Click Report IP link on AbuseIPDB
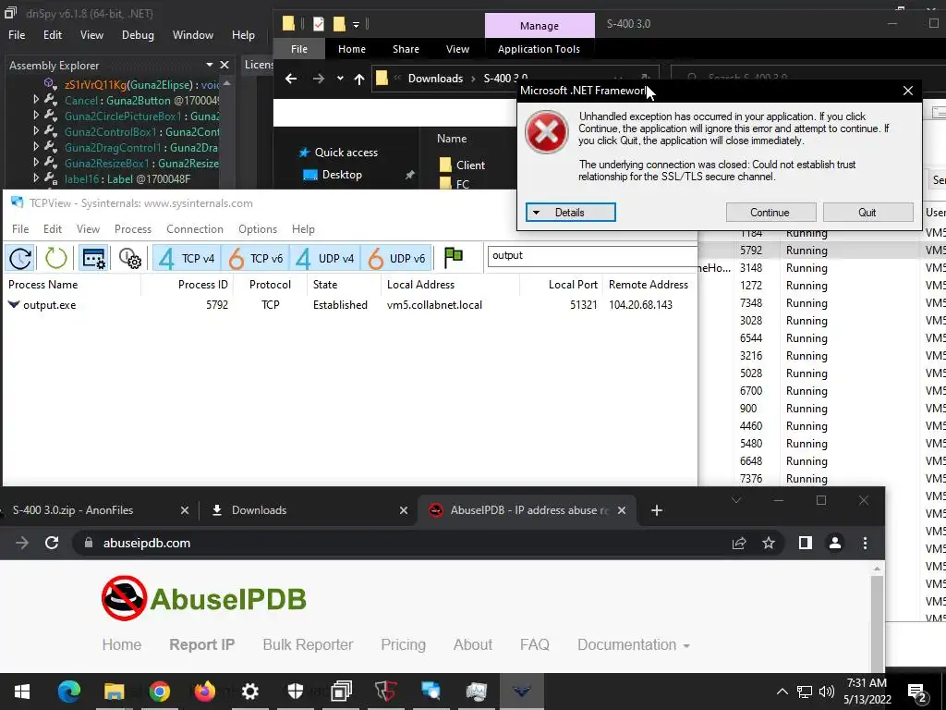Viewport: 946px width, 710px height. 201,644
